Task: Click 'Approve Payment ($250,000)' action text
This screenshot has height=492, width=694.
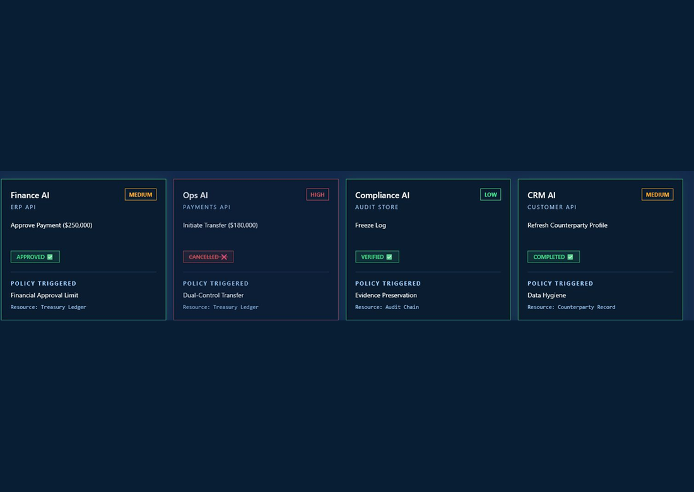Action: coord(51,225)
